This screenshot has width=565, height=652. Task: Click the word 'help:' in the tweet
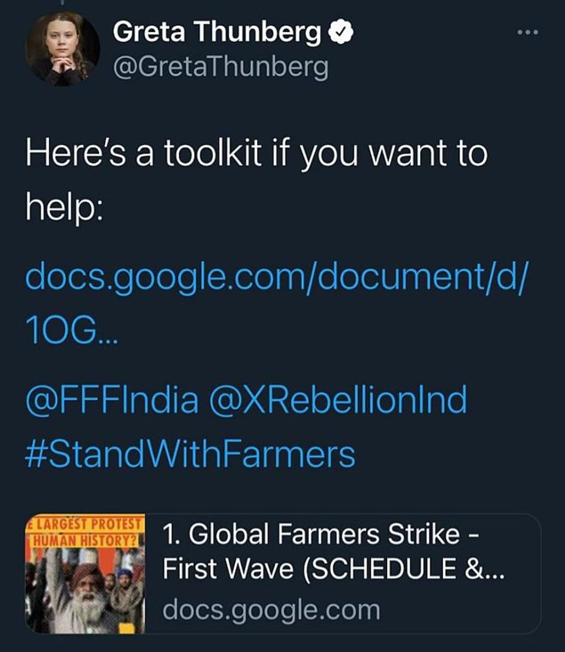coord(64,207)
